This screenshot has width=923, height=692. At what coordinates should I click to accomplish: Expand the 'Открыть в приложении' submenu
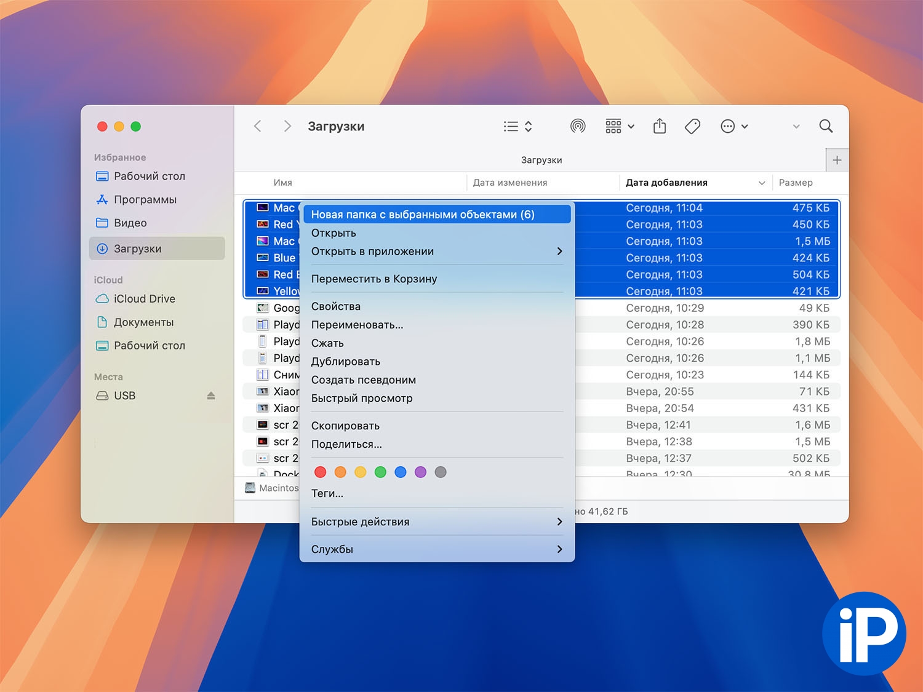[x=436, y=252]
